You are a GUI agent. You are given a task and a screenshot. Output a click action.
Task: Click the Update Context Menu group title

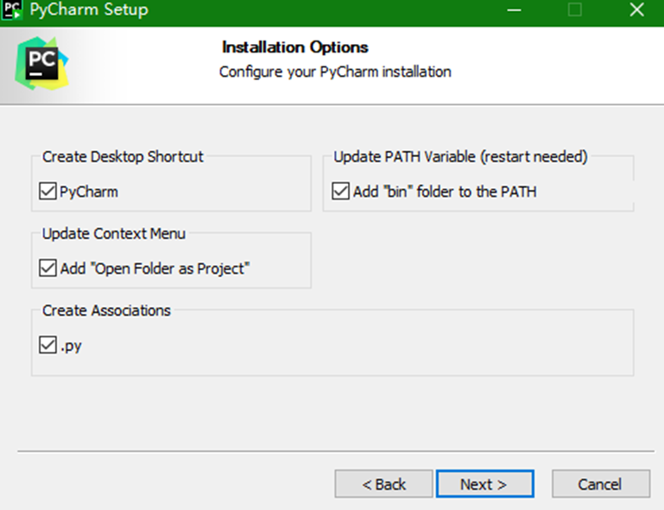(114, 234)
